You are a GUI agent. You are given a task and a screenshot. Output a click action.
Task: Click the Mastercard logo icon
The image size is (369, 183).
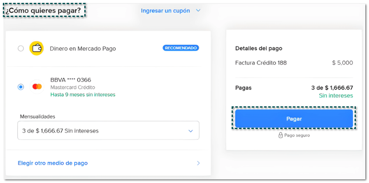coord(37,87)
